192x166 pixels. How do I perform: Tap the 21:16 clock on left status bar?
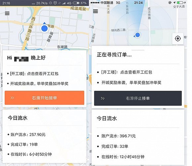click(6, 3)
